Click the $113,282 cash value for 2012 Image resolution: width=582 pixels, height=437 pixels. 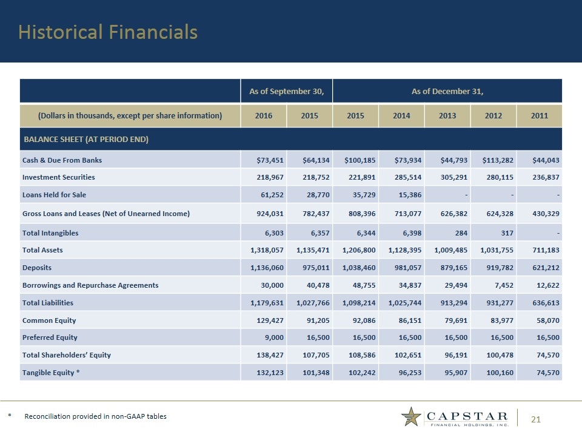pyautogui.click(x=494, y=160)
